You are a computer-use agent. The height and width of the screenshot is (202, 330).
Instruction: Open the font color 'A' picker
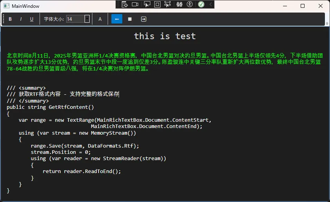[x=100, y=19]
